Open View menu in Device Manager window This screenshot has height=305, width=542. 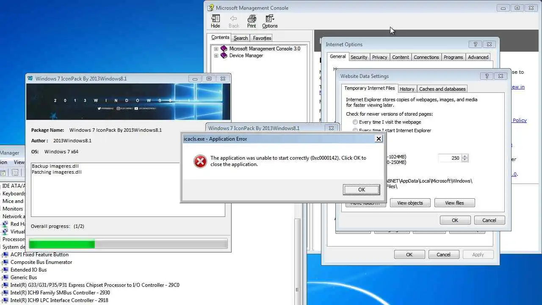coord(19,162)
